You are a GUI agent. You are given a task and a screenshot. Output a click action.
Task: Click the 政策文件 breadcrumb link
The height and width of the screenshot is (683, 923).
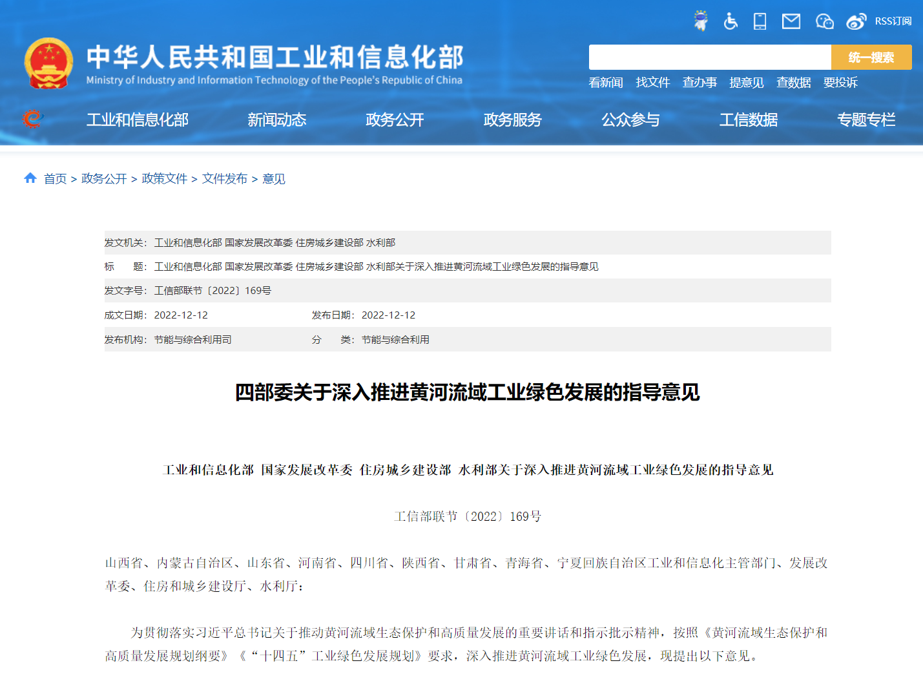click(x=164, y=179)
